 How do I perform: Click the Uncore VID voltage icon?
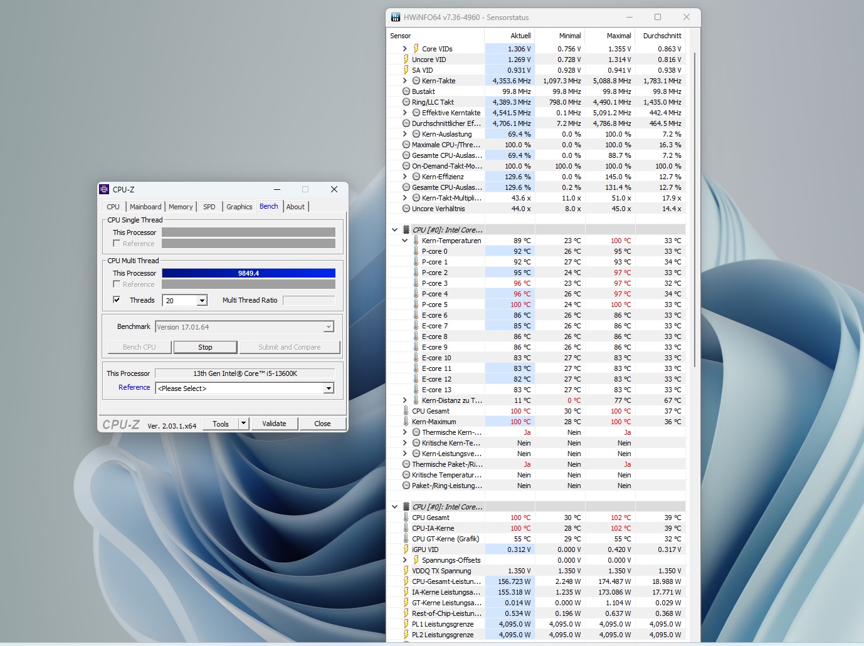tap(406, 59)
